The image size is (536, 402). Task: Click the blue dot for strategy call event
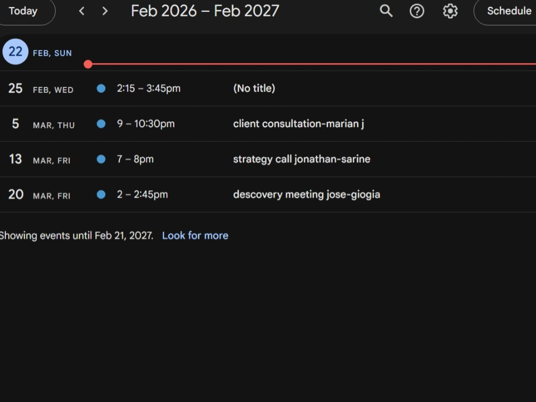pyautogui.click(x=101, y=159)
